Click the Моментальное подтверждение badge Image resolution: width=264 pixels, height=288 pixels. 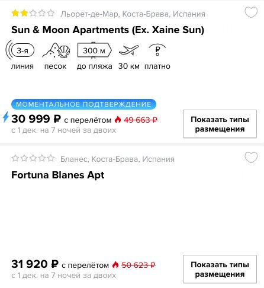83,104
